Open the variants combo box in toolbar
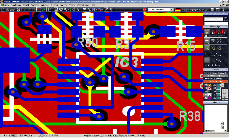The image size is (229, 138). click(x=160, y=10)
